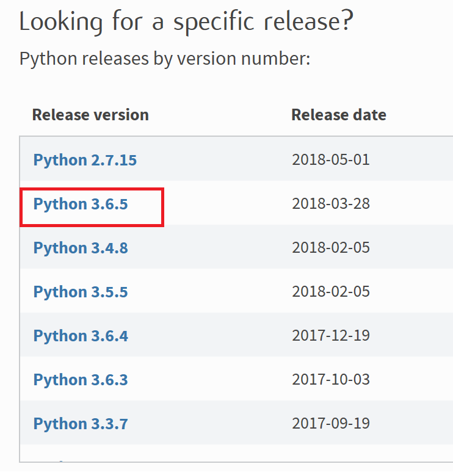The image size is (453, 475).
Task: Select the 2017-09-19 date cell
Action: click(x=331, y=424)
